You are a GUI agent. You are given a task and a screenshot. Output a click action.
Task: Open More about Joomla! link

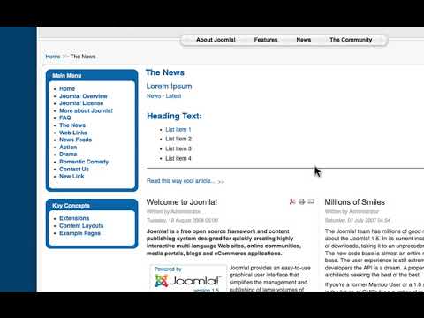pyautogui.click(x=86, y=110)
